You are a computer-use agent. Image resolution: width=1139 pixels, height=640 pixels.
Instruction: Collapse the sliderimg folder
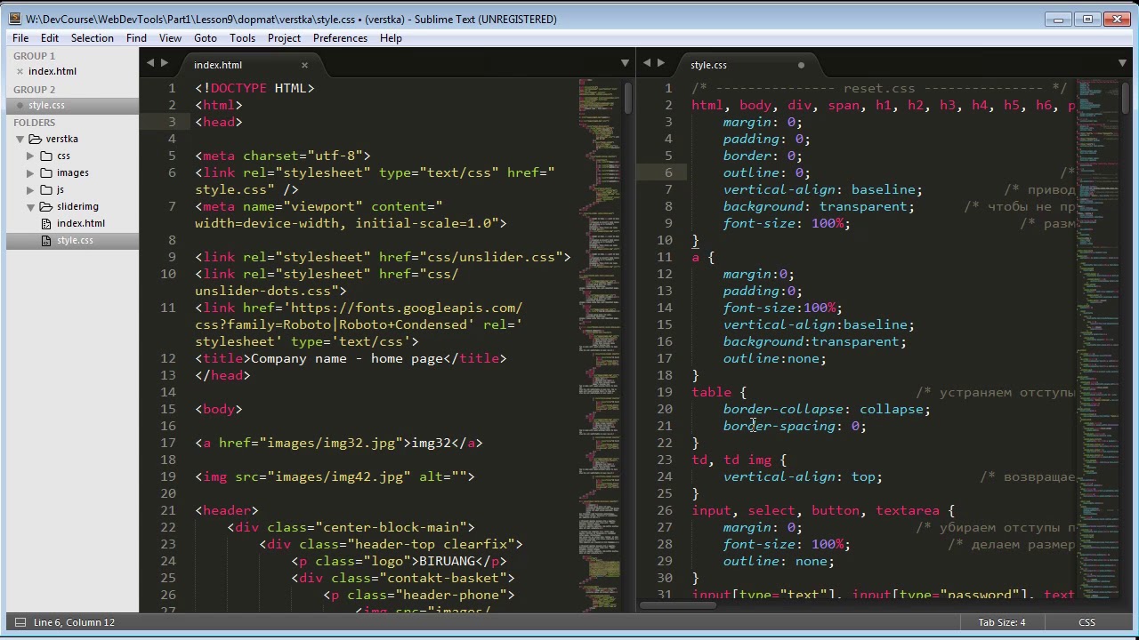(30, 206)
